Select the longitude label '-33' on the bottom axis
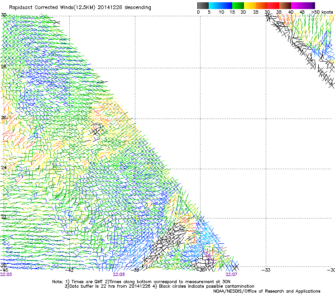 (266, 270)
